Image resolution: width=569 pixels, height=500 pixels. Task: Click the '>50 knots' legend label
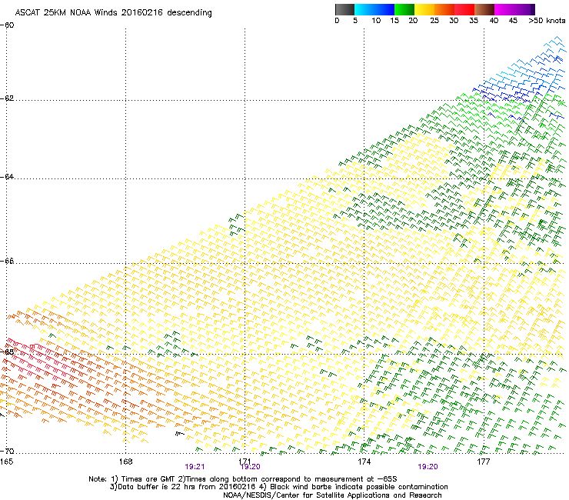coord(547,21)
